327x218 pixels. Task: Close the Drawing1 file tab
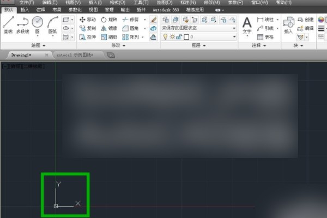(x=46, y=55)
